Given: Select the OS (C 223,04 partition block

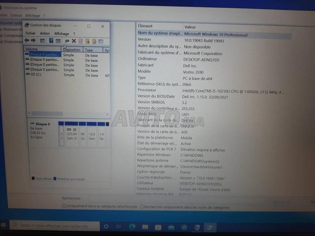Looking at the screenshot, I should [71, 134].
